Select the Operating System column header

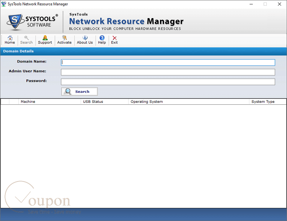189,102
